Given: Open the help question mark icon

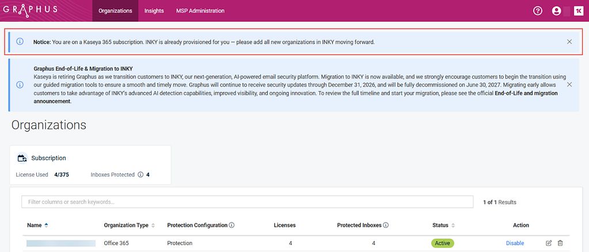Looking at the screenshot, I should point(538,11).
